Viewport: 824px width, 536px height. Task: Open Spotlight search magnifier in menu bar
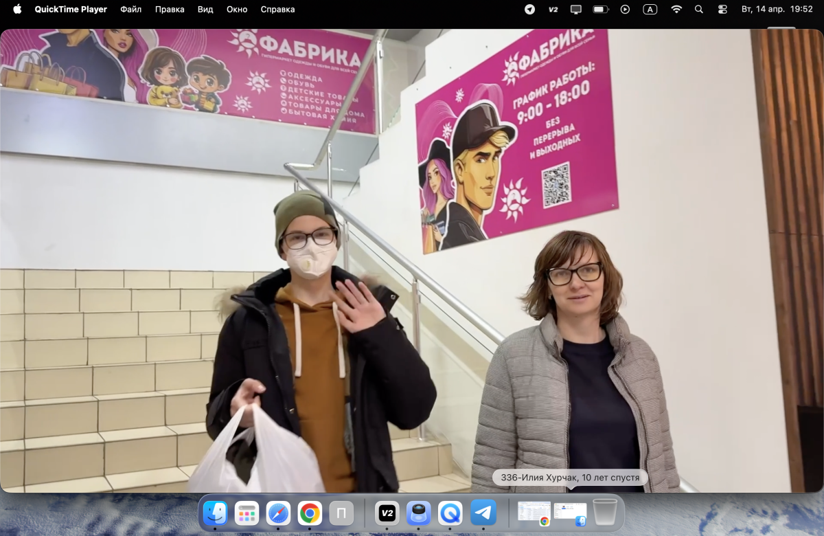pos(699,10)
